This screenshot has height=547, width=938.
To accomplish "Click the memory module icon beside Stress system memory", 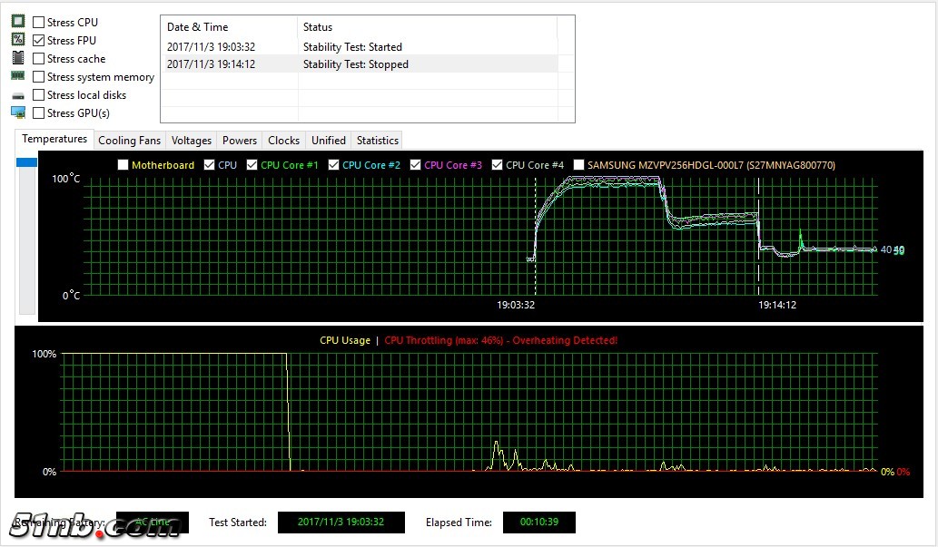I will [x=17, y=76].
